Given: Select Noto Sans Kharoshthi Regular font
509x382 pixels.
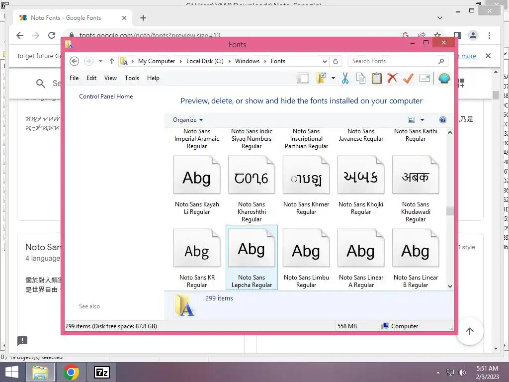Looking at the screenshot, I should pos(252,190).
